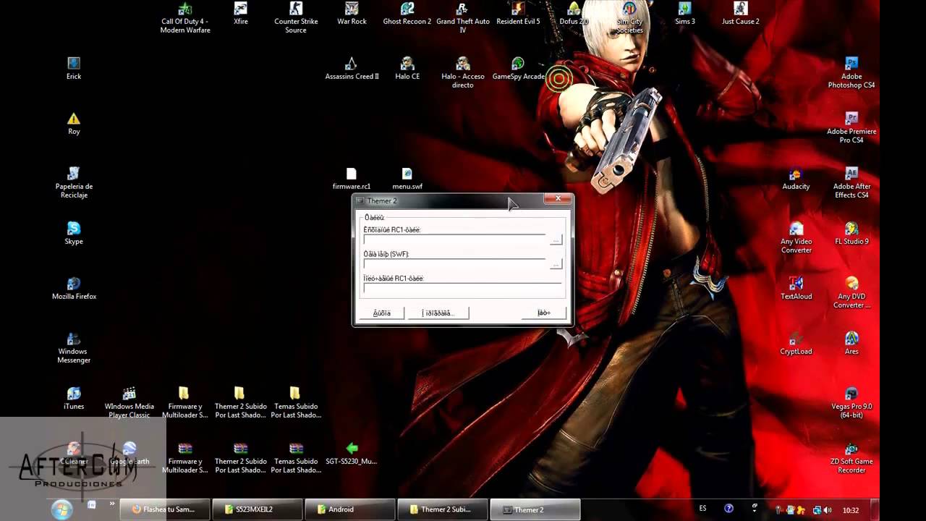Open the Call Of Duty 4 Modern Warfare shortcut
The image size is (926, 521).
185,17
